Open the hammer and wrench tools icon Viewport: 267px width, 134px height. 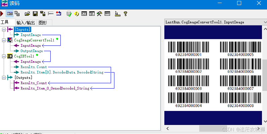[x=99, y=14]
